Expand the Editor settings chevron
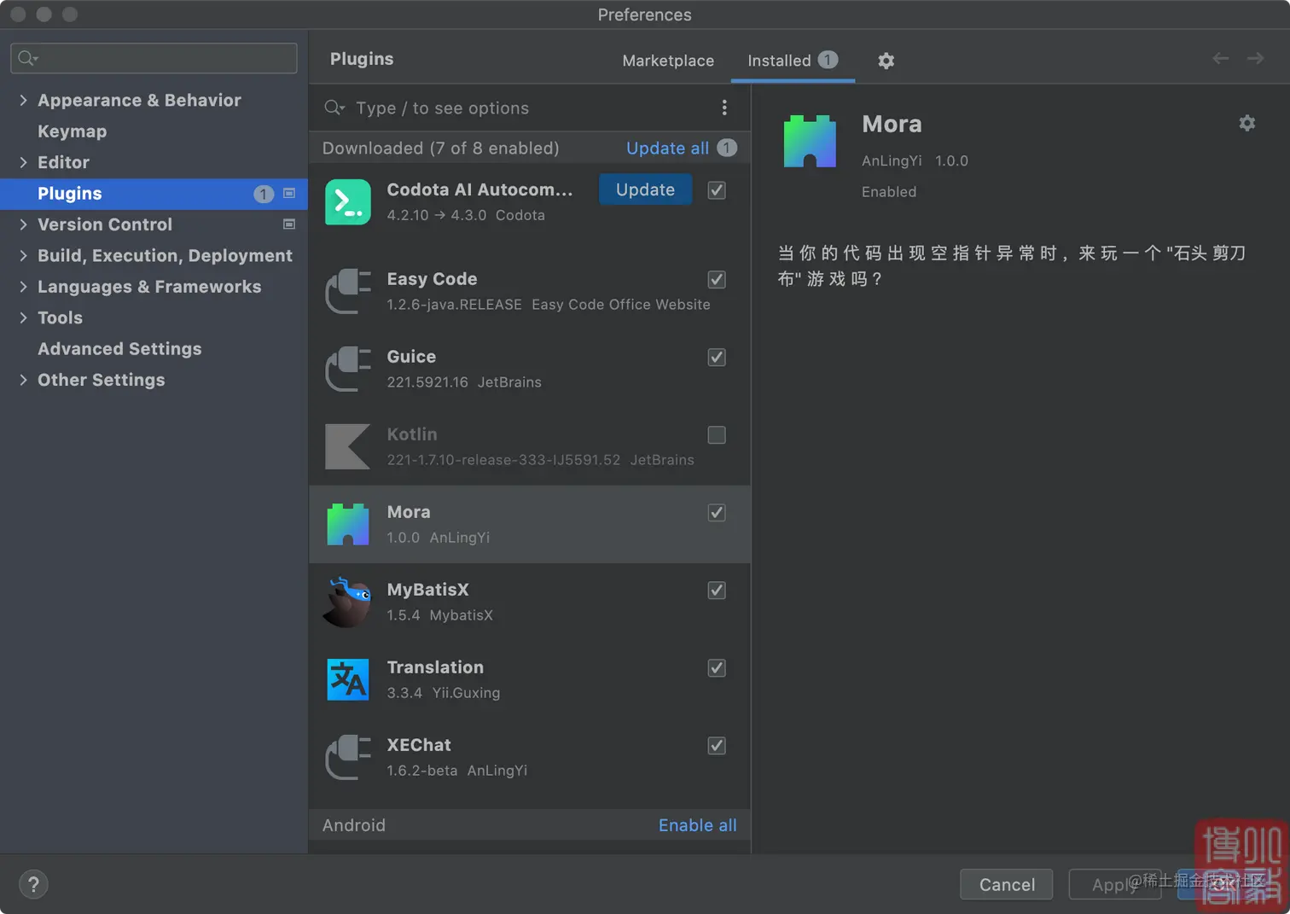1290x914 pixels. pos(23,162)
